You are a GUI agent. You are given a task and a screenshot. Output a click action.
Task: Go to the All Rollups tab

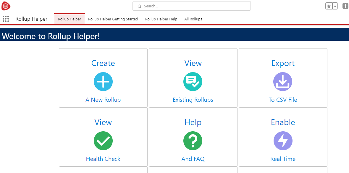tap(193, 19)
